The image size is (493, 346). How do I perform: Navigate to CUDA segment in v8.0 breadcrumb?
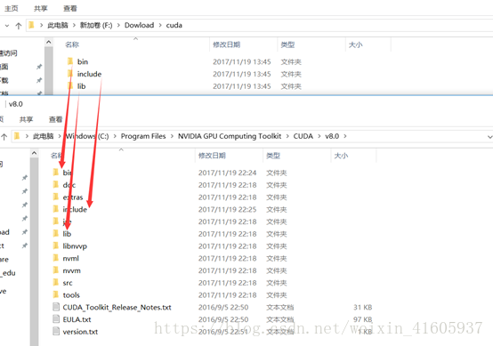click(303, 136)
